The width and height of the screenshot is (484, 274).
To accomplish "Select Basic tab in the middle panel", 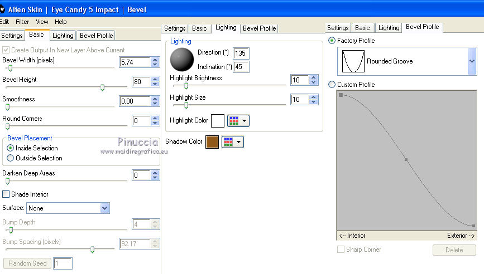I will 199,28.
